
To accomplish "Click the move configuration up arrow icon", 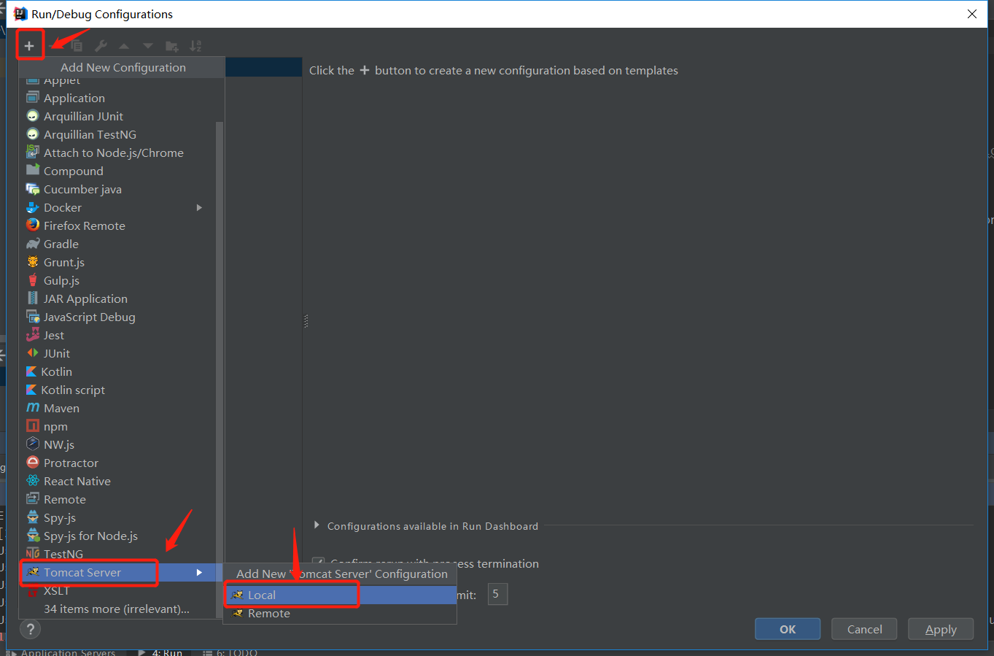I will [x=123, y=45].
